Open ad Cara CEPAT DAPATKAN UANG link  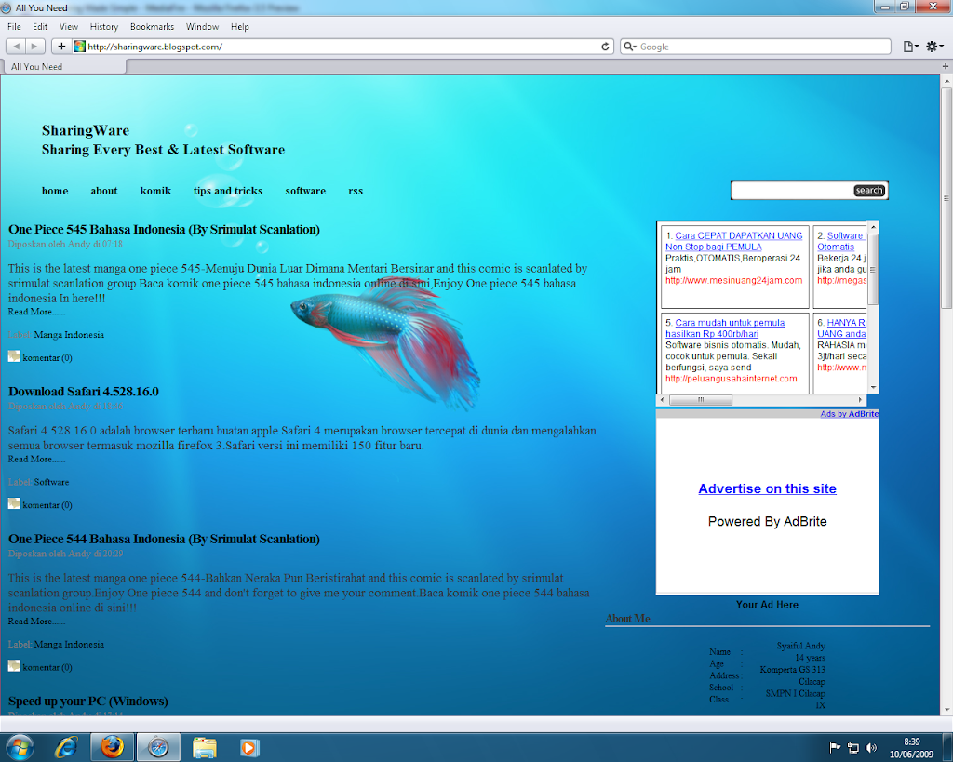pyautogui.click(x=733, y=241)
